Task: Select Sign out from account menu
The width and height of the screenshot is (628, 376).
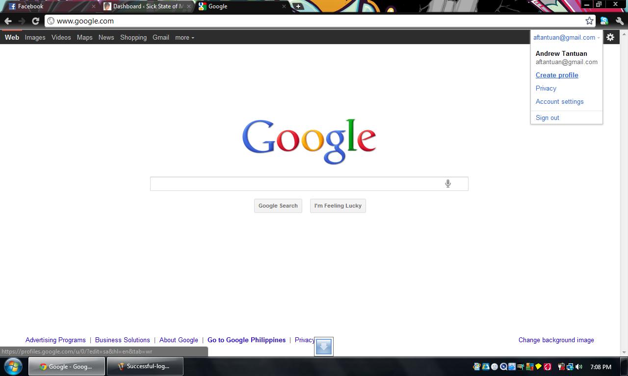Action: (x=547, y=117)
